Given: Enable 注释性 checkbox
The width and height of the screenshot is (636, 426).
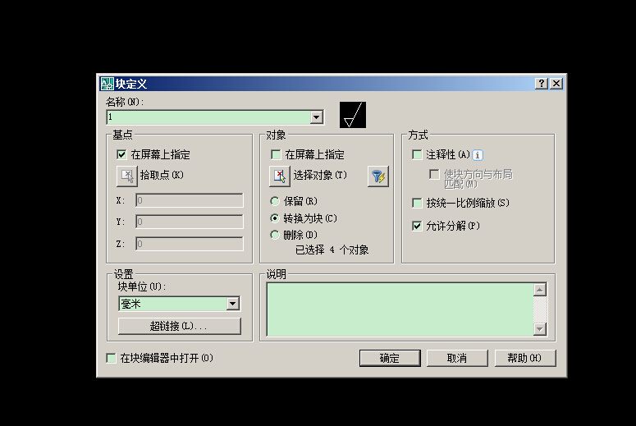Looking at the screenshot, I should (x=417, y=154).
